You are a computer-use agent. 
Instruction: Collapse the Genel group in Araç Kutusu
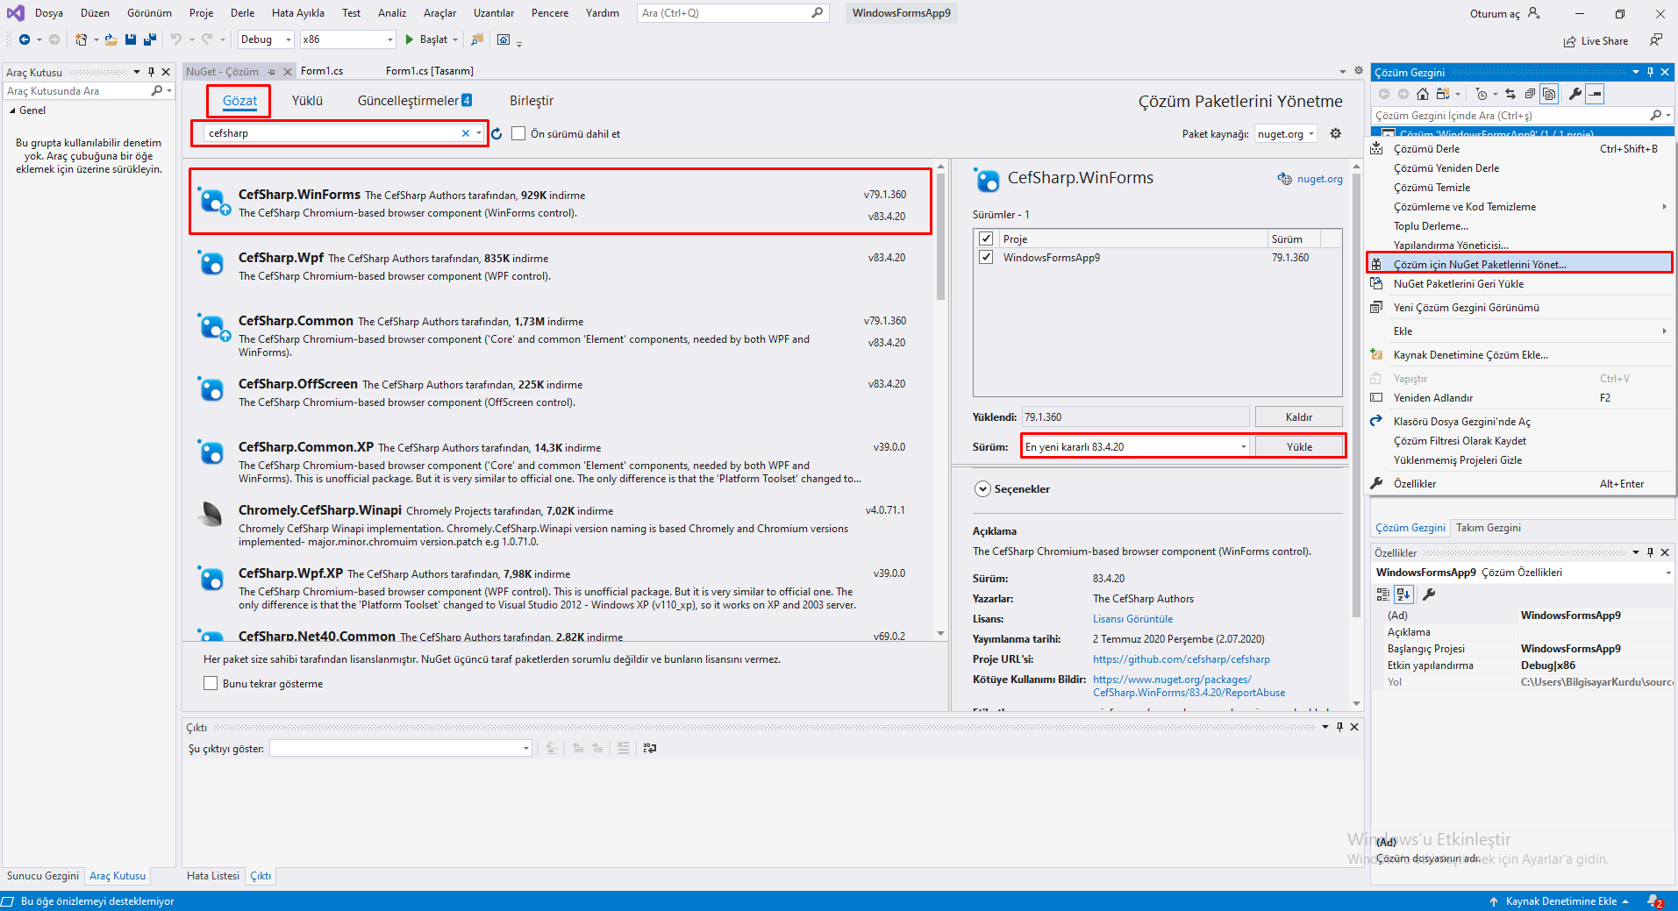[12, 110]
